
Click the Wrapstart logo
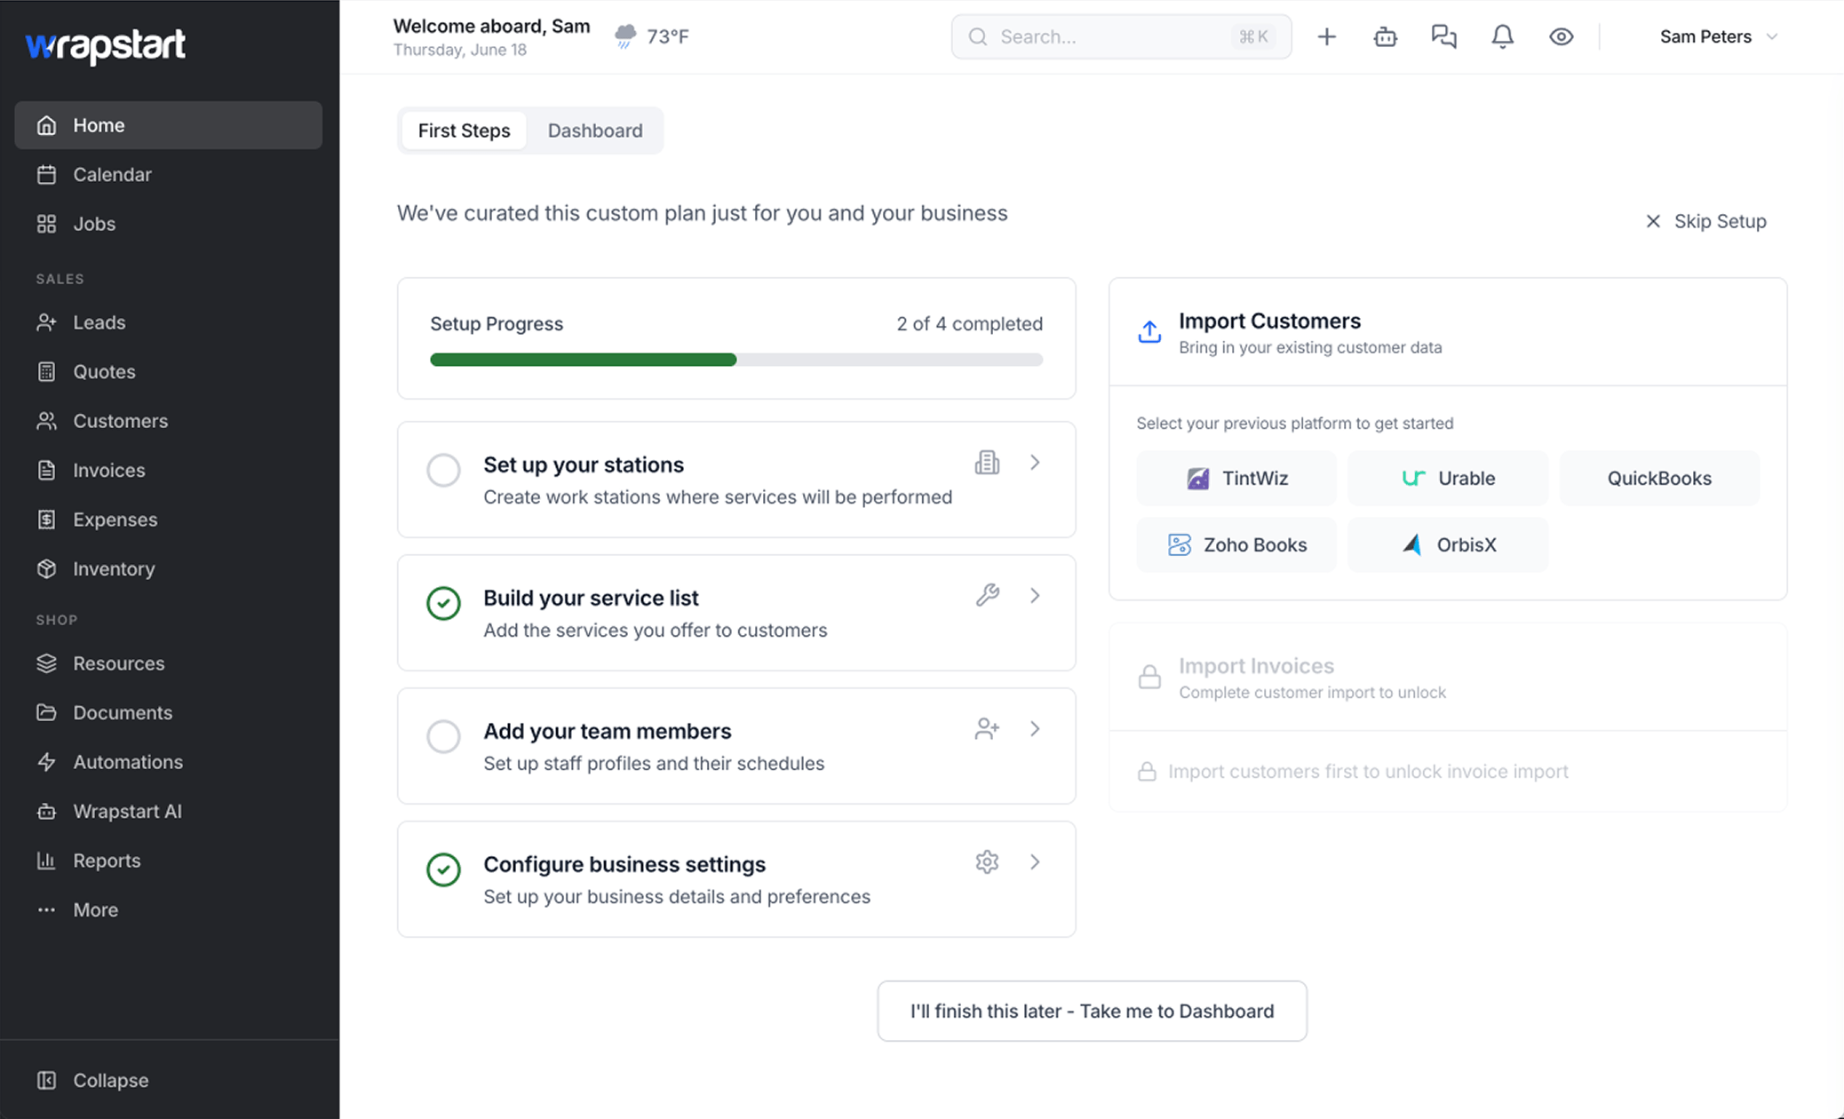pyautogui.click(x=105, y=45)
